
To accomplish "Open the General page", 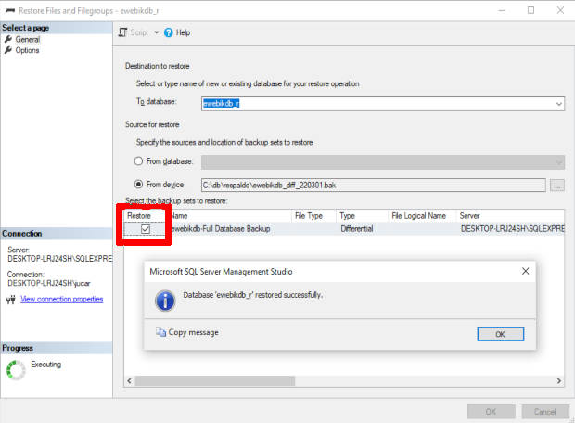I will click(x=28, y=39).
